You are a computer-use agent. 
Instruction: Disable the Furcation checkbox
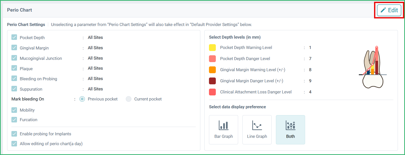[x=14, y=119]
